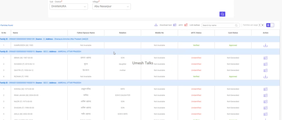Click name SHASAN (F) 1998-00-00
Screen dimensions: 282x120
pyautogui.click(x=24, y=108)
